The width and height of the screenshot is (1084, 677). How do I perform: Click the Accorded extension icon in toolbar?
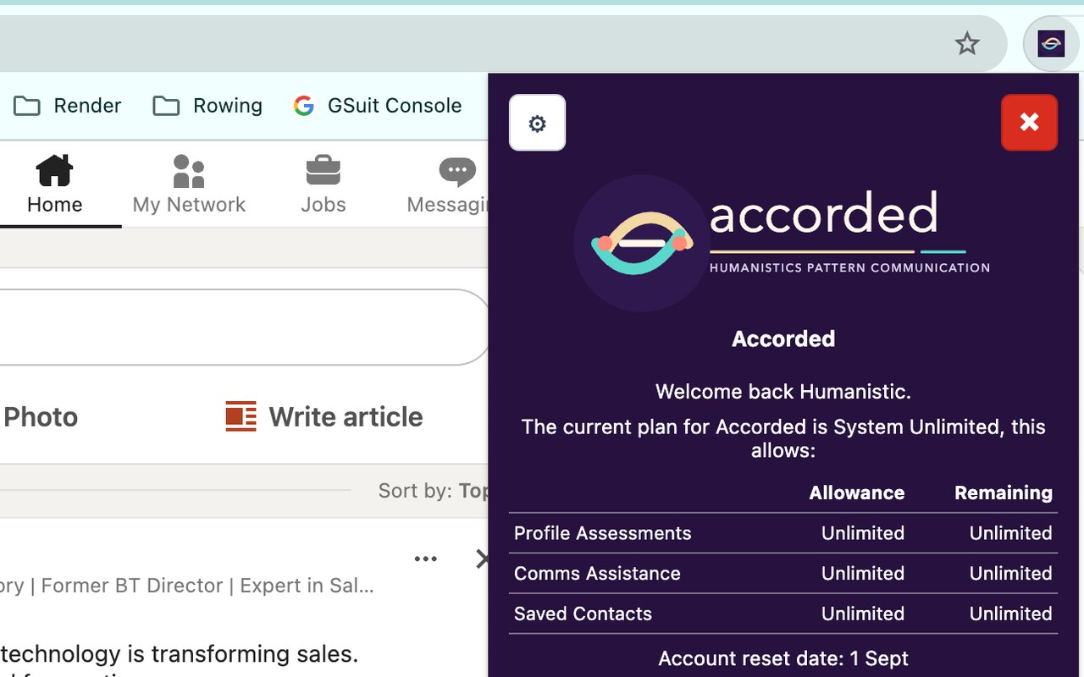click(x=1051, y=43)
